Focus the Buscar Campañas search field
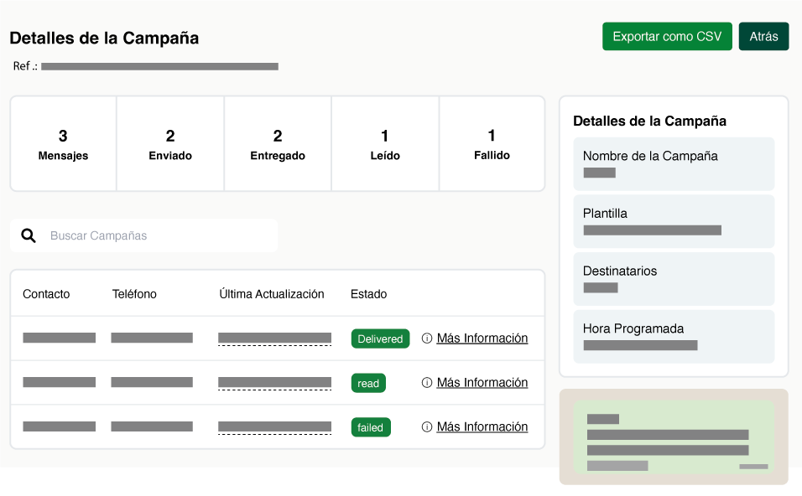 (x=143, y=235)
